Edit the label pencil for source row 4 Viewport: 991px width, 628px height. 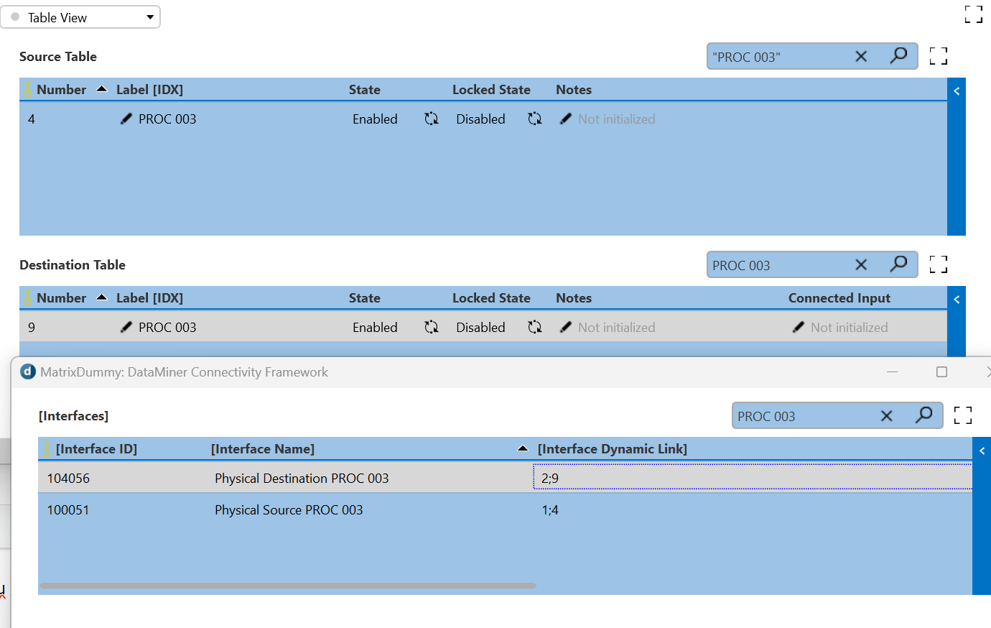coord(126,119)
